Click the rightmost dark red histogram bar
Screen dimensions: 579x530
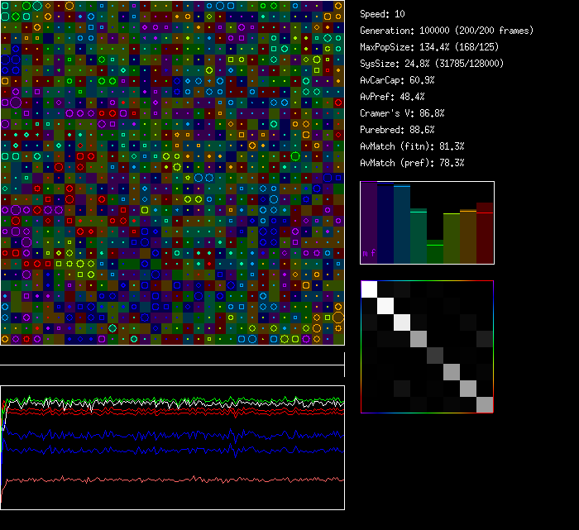click(485, 233)
